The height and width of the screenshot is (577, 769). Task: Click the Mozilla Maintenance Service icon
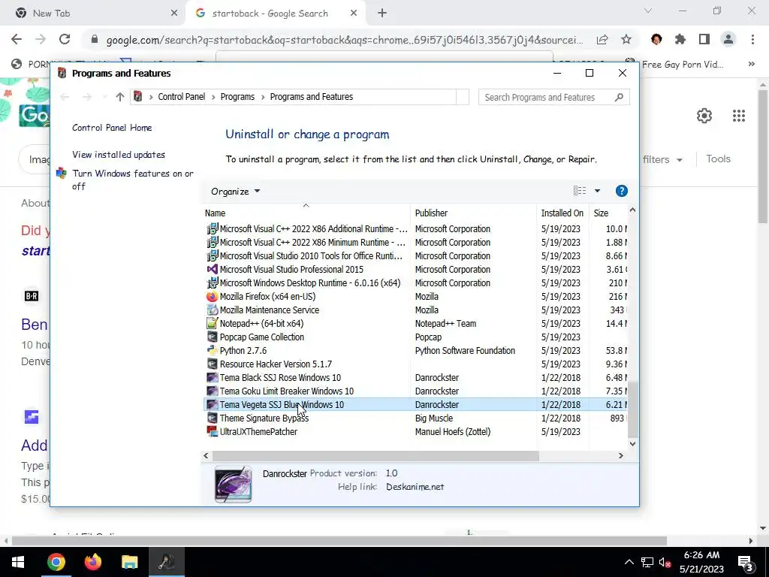pos(212,310)
